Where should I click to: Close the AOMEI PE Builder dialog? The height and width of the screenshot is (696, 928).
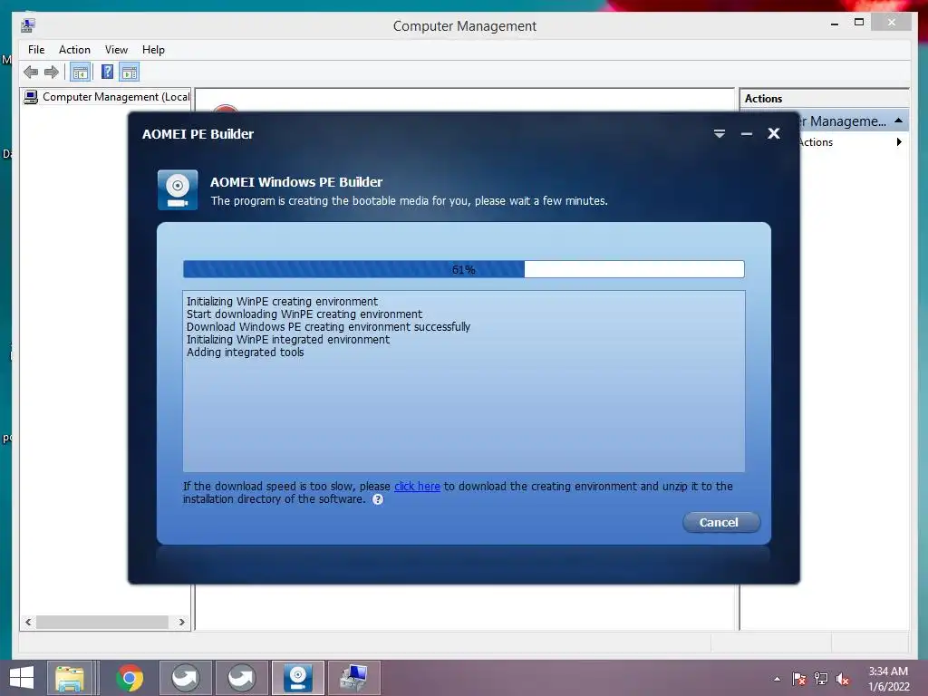[774, 134]
